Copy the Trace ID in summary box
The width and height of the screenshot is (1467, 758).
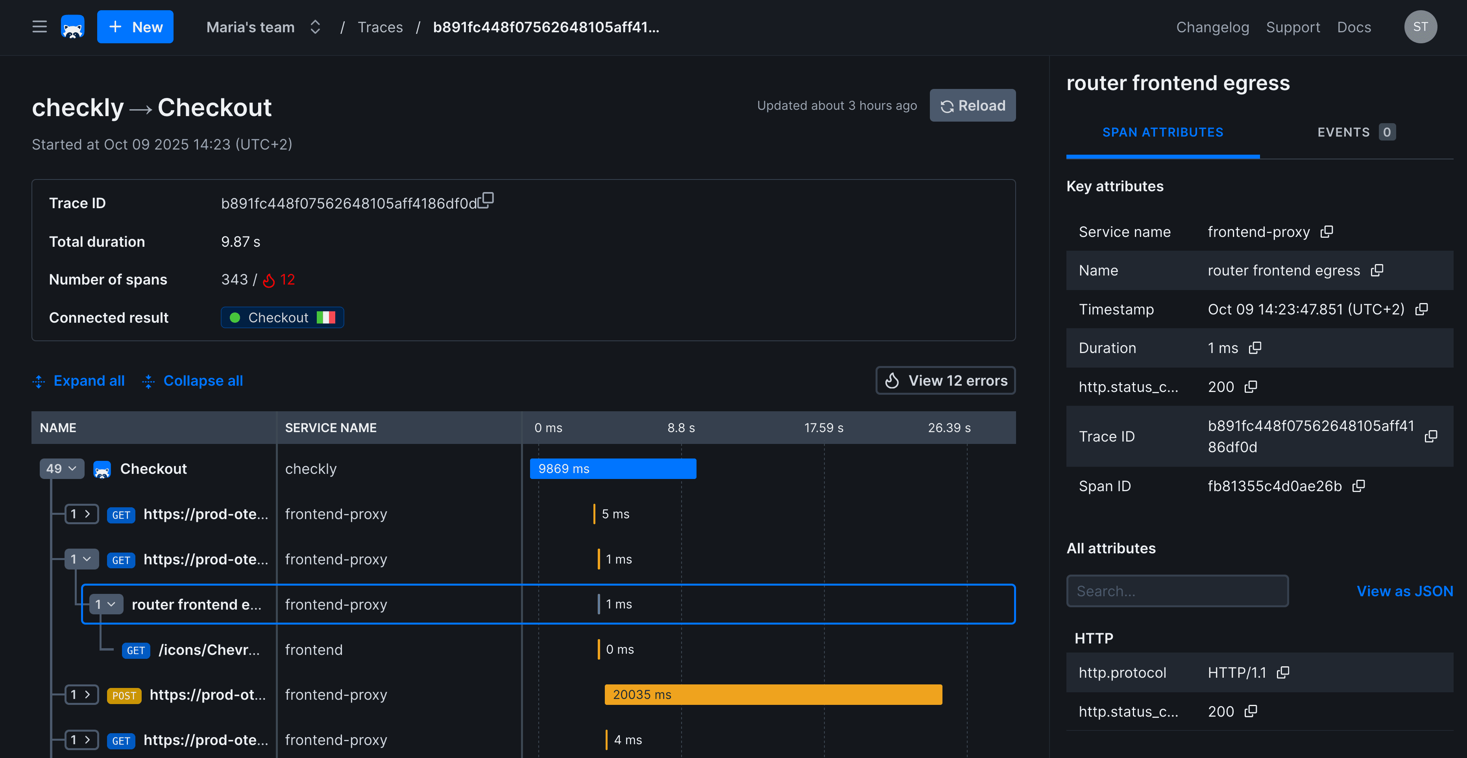(x=486, y=200)
